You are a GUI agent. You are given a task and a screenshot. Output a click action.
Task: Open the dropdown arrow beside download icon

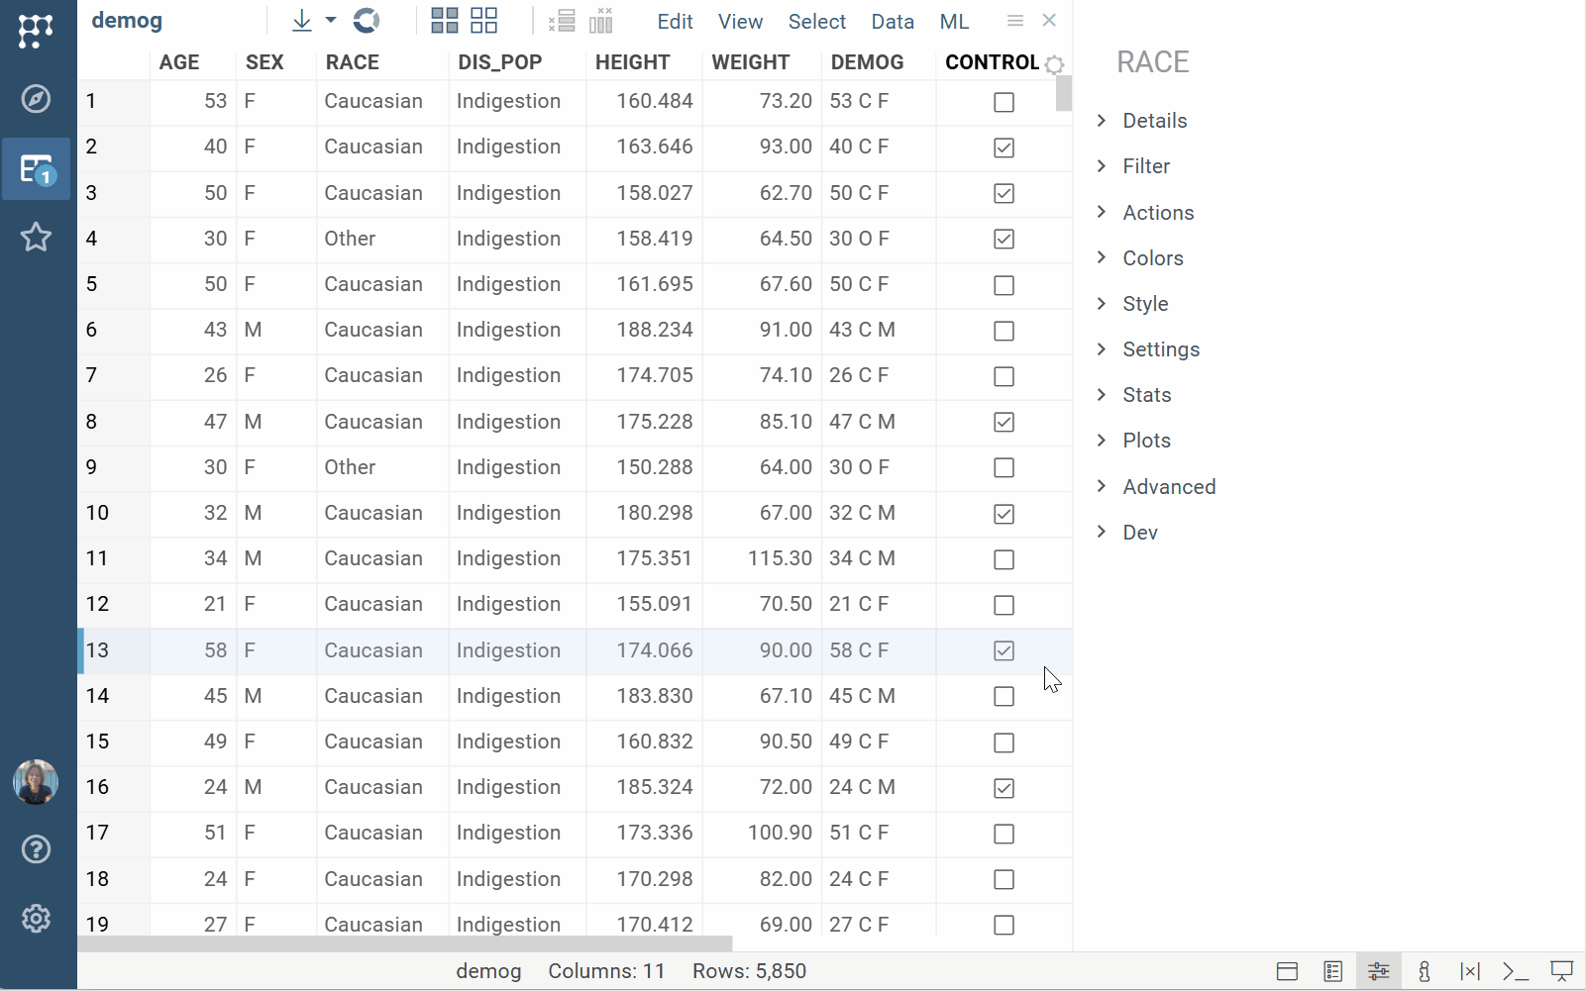[331, 21]
